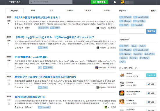This screenshot has height=111, width=160.
Task: Open try/catch versus if/else question
Action: point(54,37)
